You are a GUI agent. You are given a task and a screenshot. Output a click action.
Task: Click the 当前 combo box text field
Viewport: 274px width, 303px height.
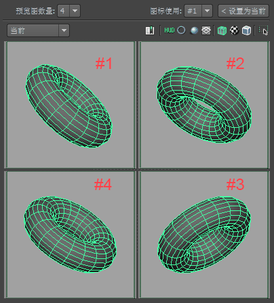(x=33, y=30)
